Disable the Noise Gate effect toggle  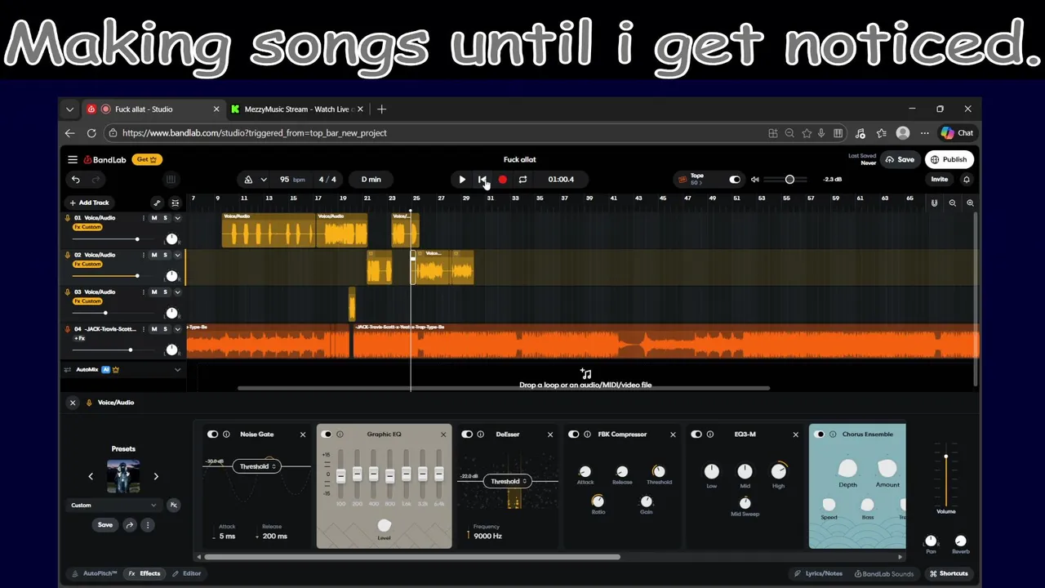click(213, 434)
